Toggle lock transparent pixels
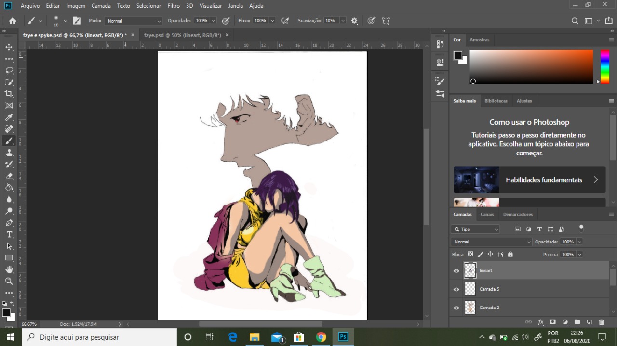This screenshot has width=617, height=346. (470, 254)
